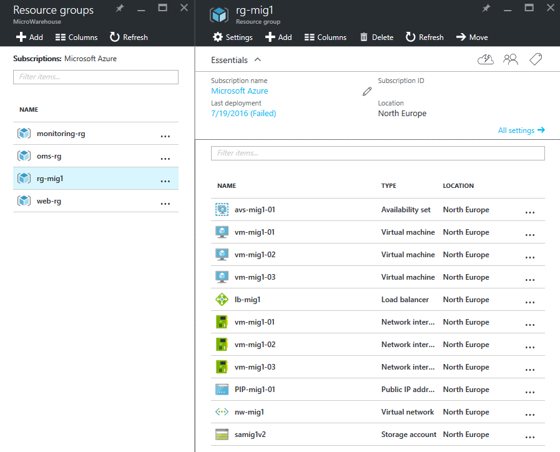The width and height of the screenshot is (560, 452).
Task: Select the monitoring-rg resource group
Action: 60,134
